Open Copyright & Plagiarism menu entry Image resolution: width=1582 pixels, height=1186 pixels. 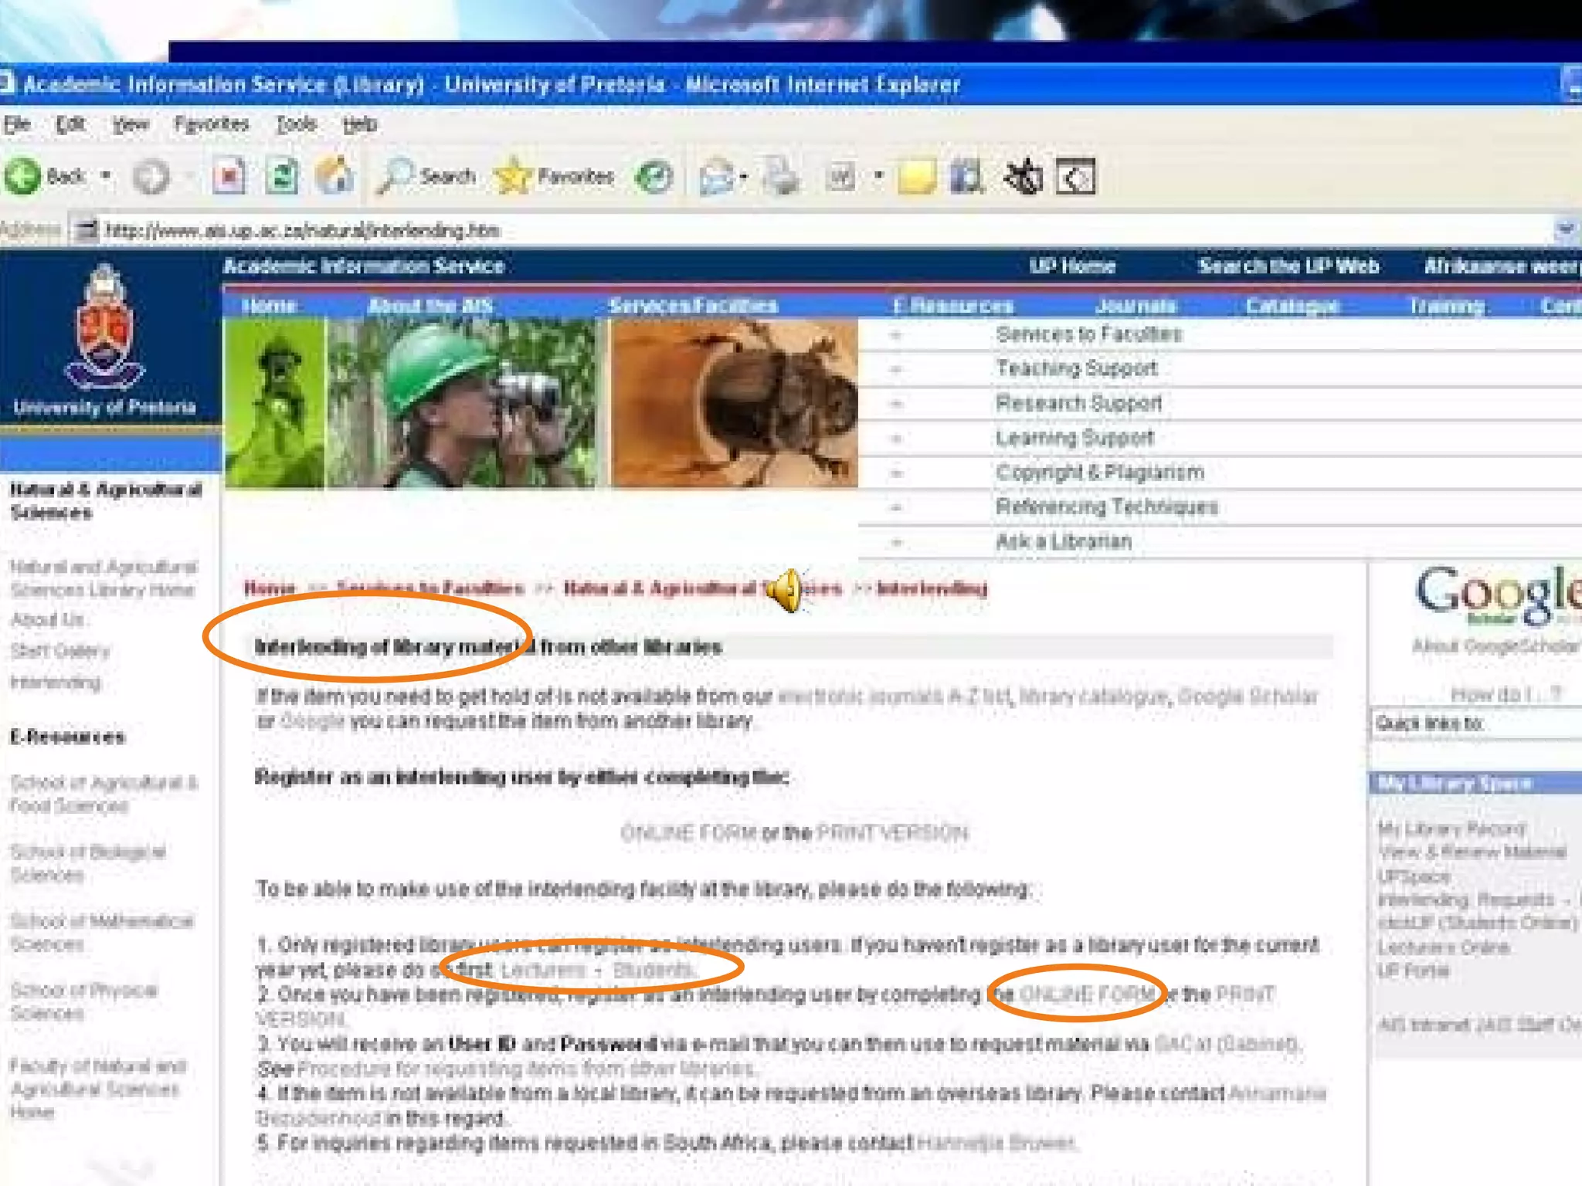point(1099,472)
